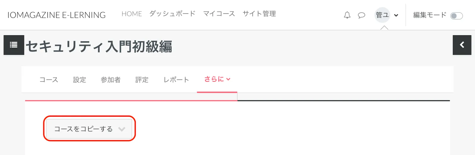Select the 評定 tab
The height and width of the screenshot is (155, 475).
click(x=142, y=80)
